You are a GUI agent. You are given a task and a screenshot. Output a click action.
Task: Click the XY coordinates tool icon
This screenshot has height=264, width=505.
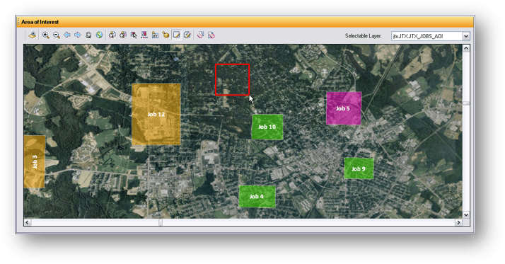(x=155, y=35)
